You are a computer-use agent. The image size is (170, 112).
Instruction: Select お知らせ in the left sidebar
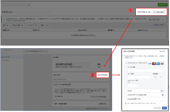pos(6,60)
